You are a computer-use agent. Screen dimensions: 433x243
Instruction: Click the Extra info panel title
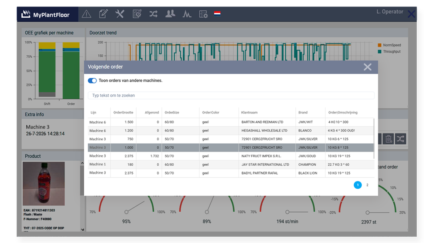pyautogui.click(x=35, y=114)
